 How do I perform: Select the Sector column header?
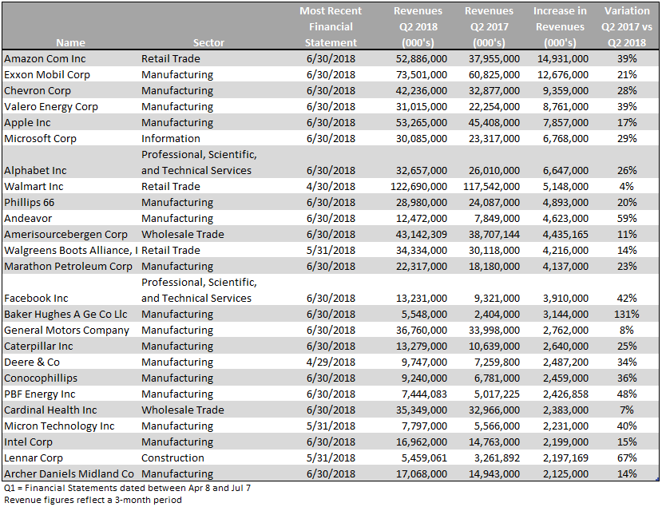[208, 42]
